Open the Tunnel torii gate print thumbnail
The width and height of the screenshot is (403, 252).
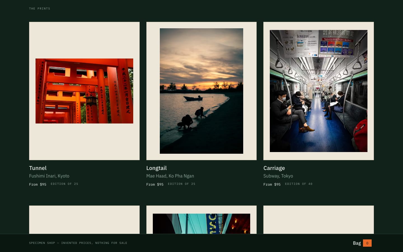click(x=84, y=91)
